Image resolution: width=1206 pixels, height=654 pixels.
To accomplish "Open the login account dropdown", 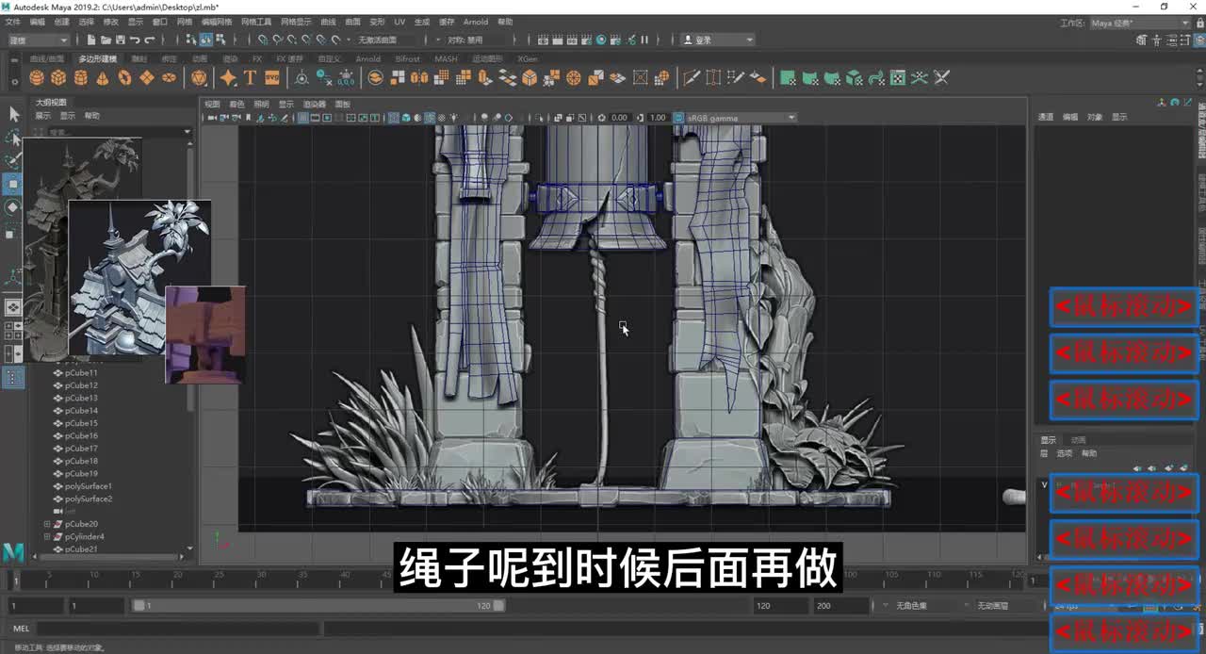I will (x=716, y=40).
